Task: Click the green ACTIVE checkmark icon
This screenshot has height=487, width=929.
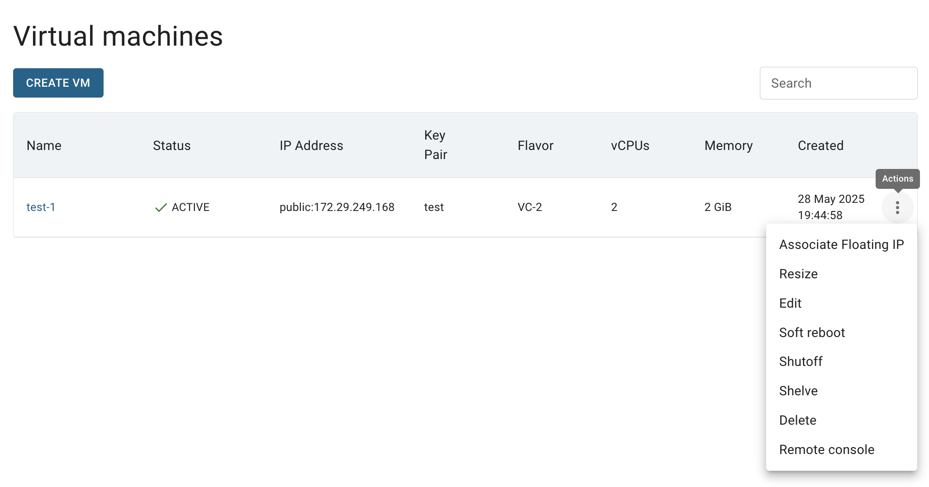Action: point(161,208)
